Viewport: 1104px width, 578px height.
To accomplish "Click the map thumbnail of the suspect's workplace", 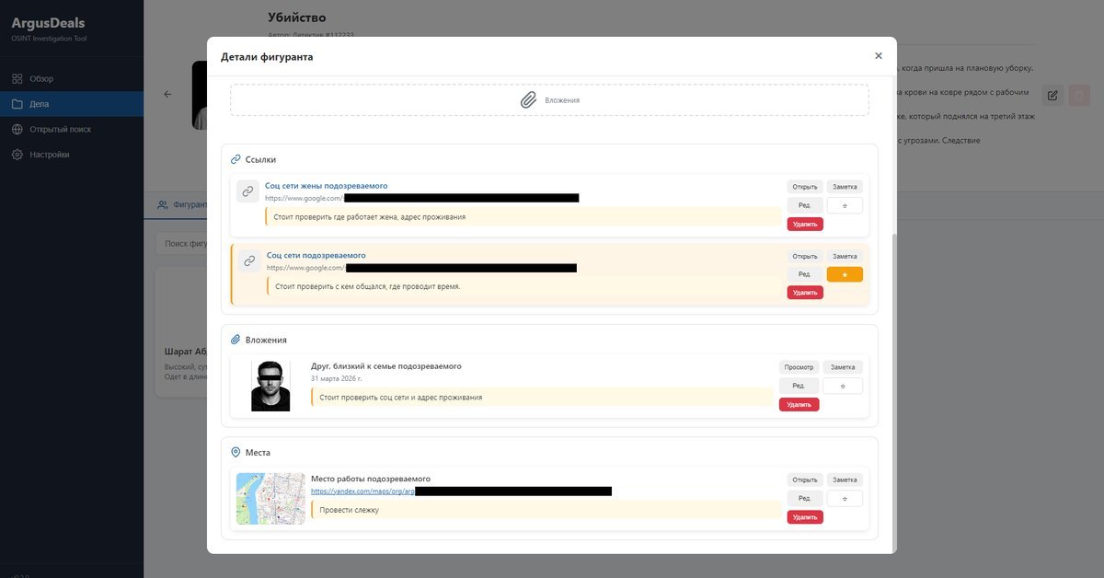I will 270,499.
